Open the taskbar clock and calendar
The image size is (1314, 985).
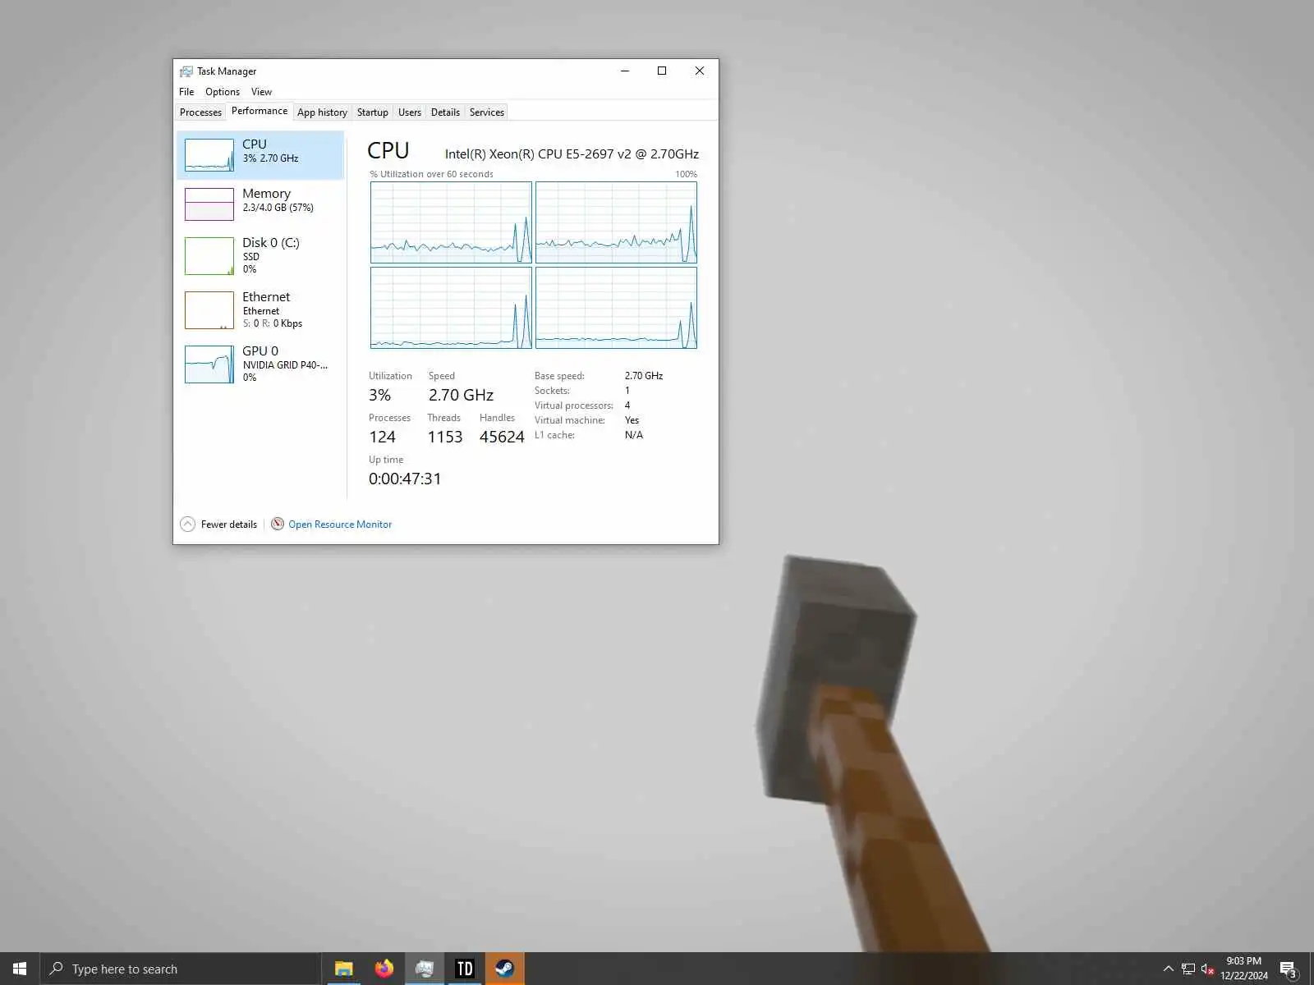tap(1244, 969)
